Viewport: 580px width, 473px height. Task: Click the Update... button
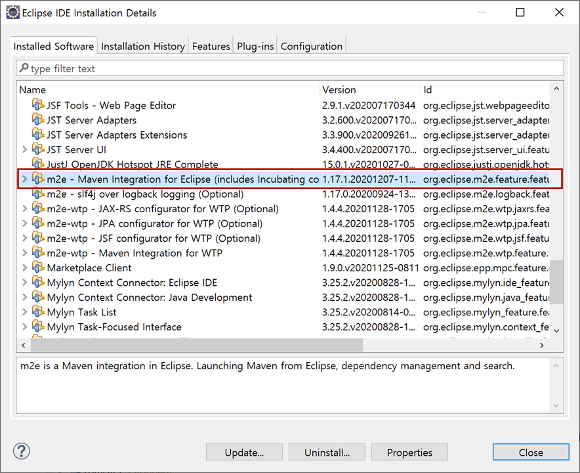click(244, 452)
